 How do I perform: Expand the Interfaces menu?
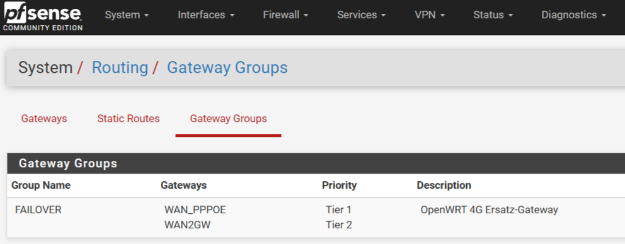206,15
